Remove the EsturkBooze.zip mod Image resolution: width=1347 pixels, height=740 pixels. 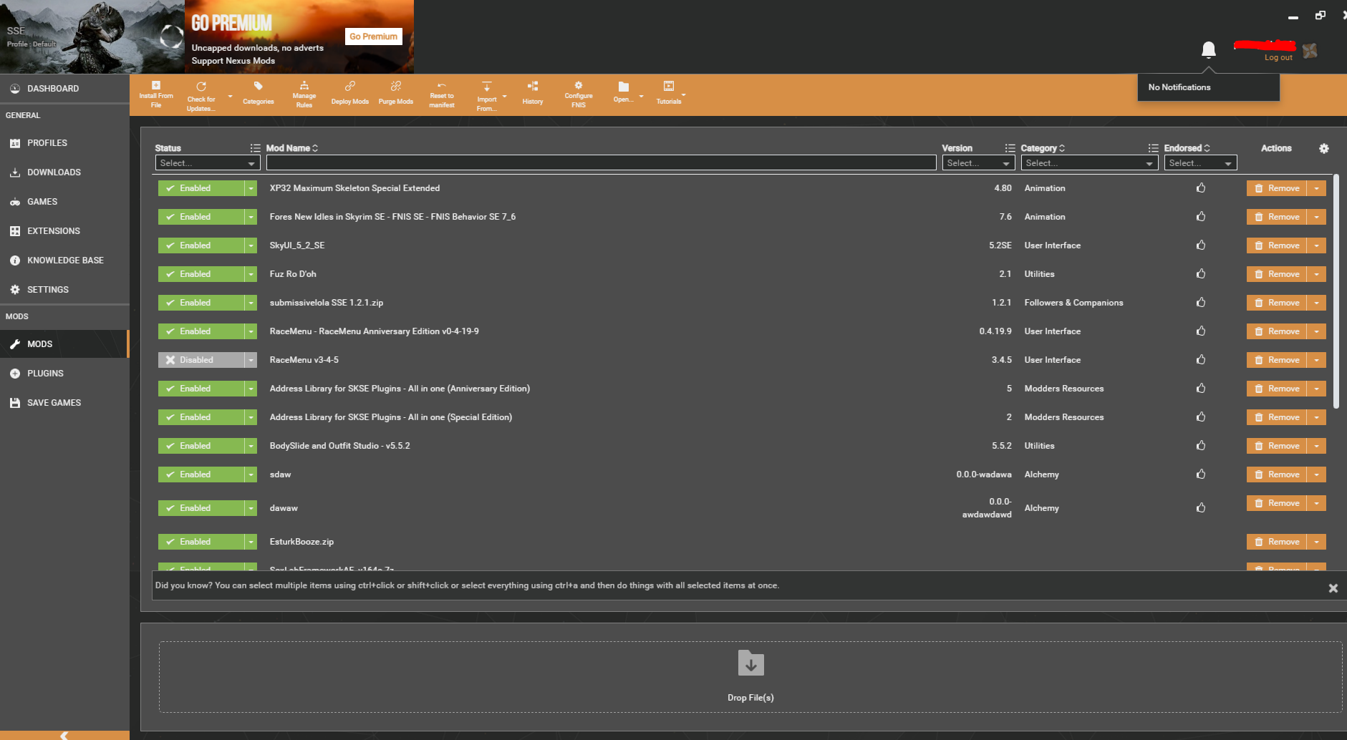(1277, 542)
